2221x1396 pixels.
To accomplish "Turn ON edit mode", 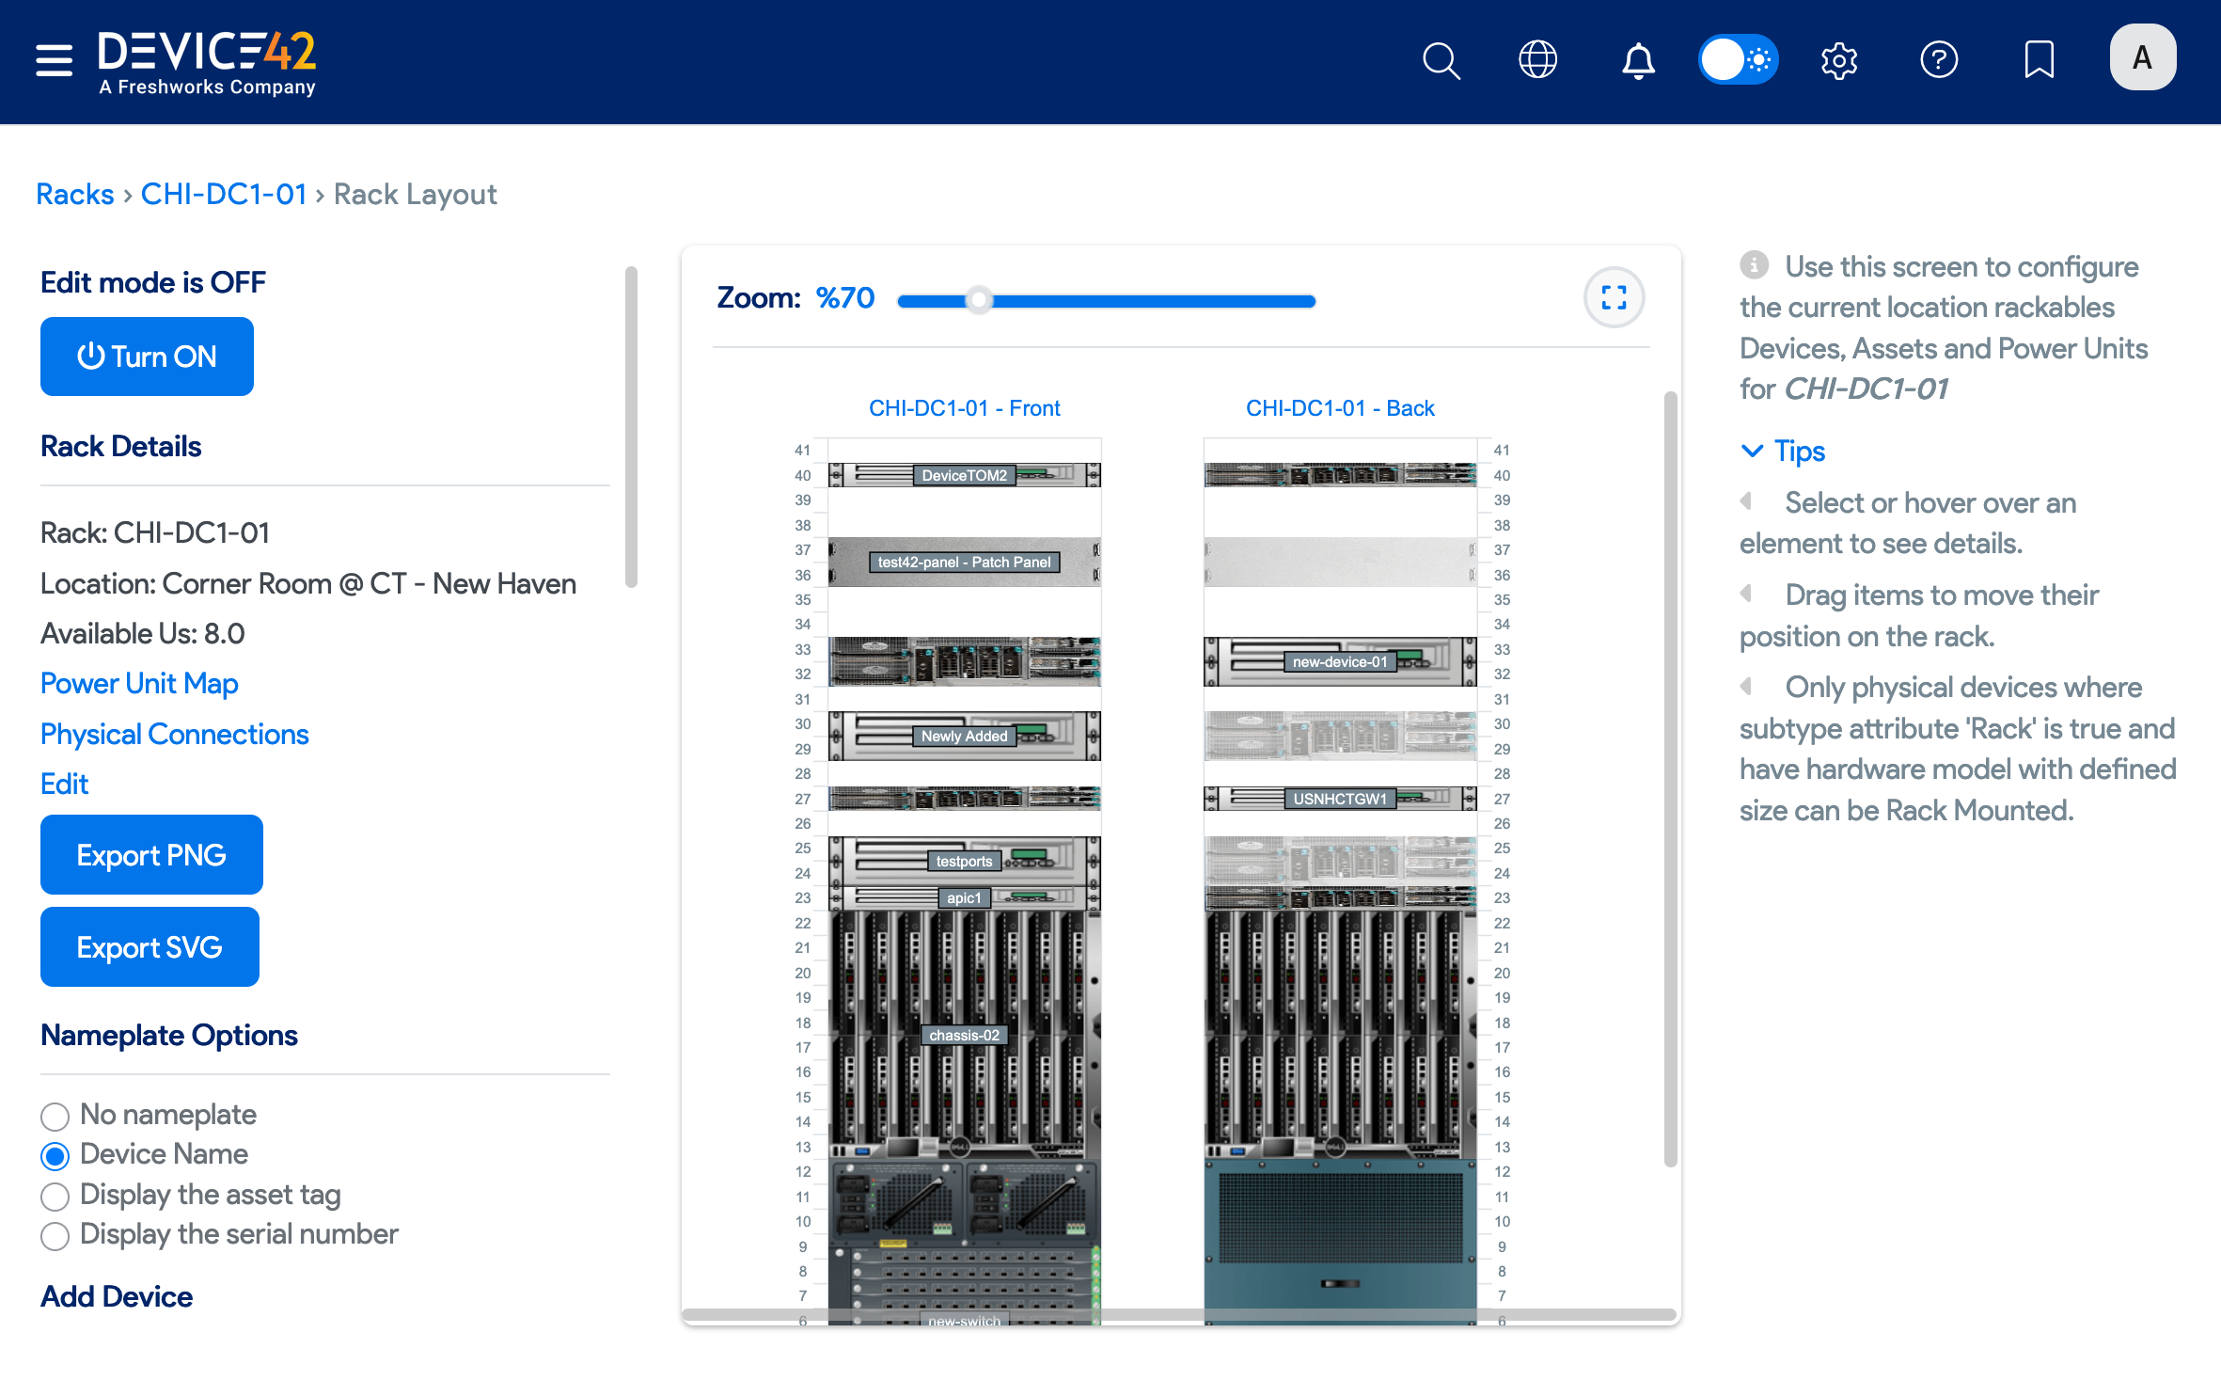I will [x=147, y=357].
